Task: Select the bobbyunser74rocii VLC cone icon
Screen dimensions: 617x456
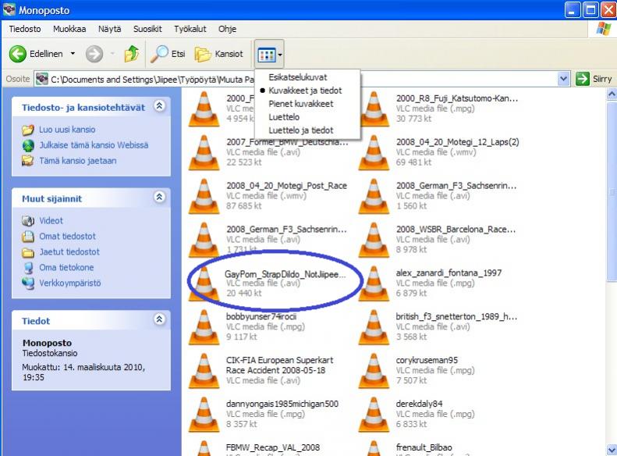Action: [x=204, y=326]
